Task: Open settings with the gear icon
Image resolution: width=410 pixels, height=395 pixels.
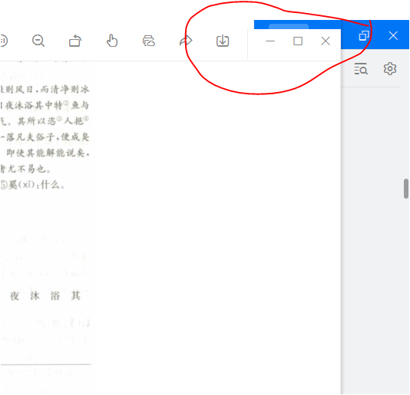Action: tap(390, 69)
